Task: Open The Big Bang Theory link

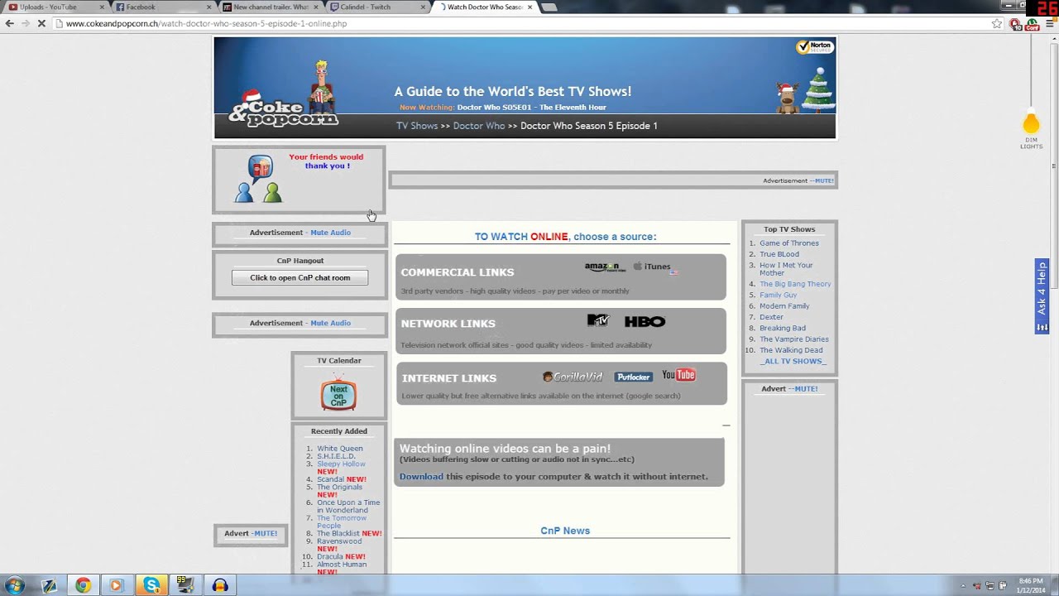Action: coord(795,284)
